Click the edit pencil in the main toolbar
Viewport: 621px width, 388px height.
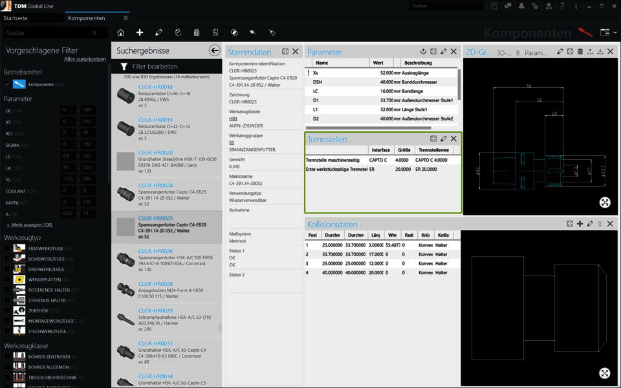tap(158, 32)
